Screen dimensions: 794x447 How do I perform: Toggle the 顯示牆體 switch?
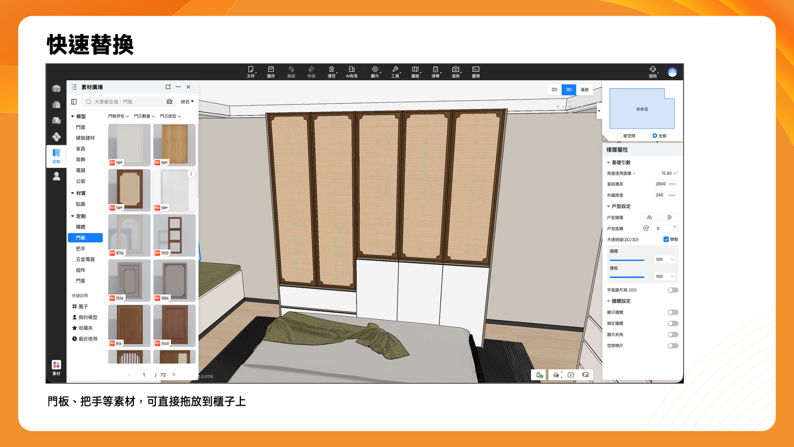[x=673, y=312]
